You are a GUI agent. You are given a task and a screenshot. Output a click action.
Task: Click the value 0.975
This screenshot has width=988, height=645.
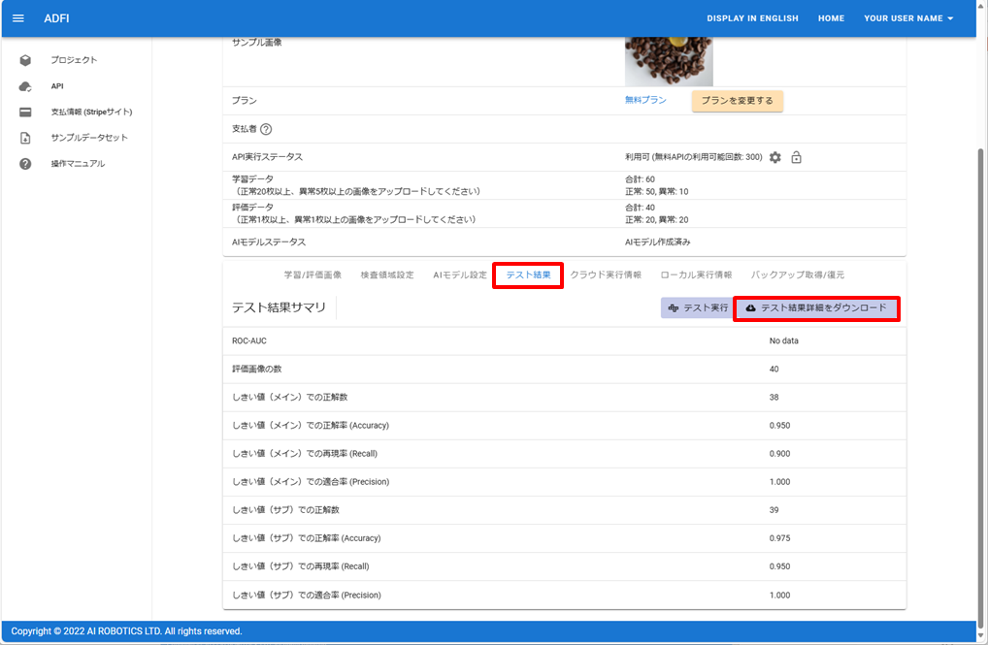coord(779,538)
